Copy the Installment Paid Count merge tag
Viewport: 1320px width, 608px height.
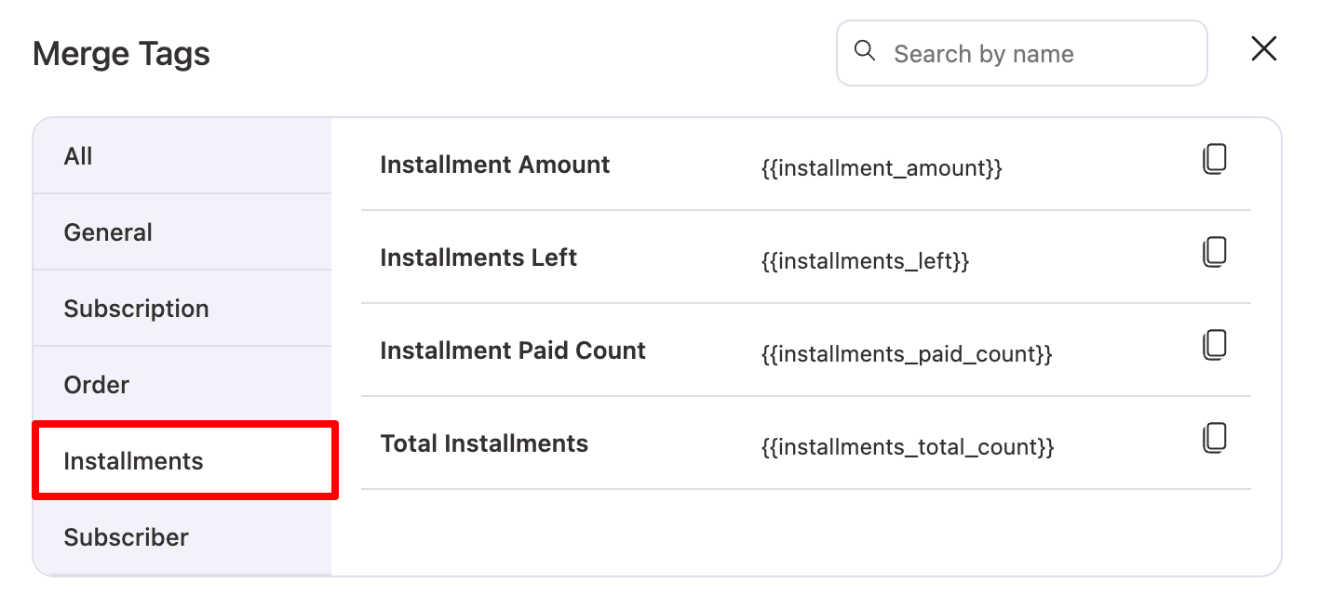coord(1215,345)
